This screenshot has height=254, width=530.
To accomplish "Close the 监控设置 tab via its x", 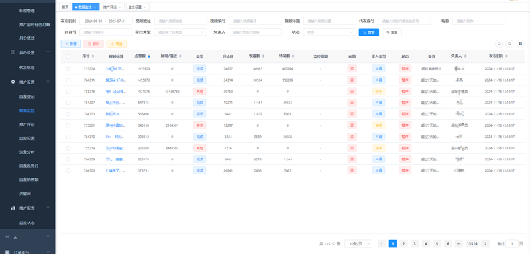I will coord(144,7).
